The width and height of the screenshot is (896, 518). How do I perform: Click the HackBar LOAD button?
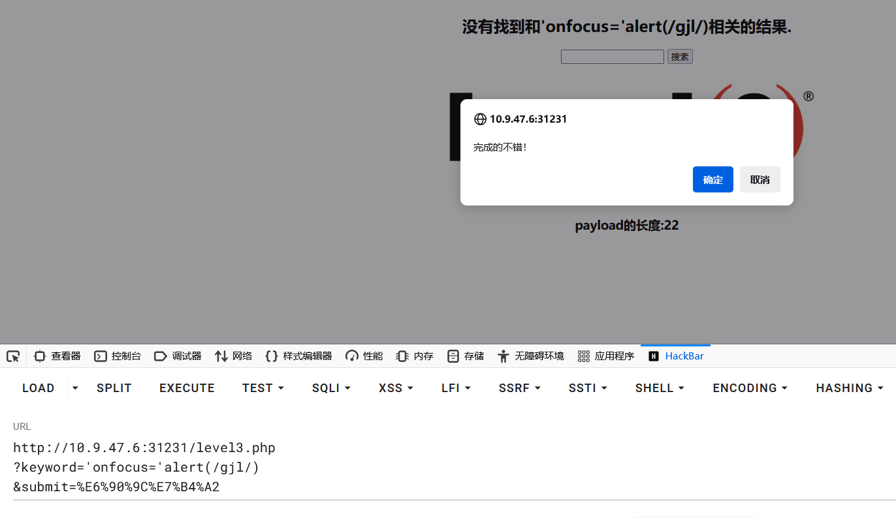click(x=39, y=388)
